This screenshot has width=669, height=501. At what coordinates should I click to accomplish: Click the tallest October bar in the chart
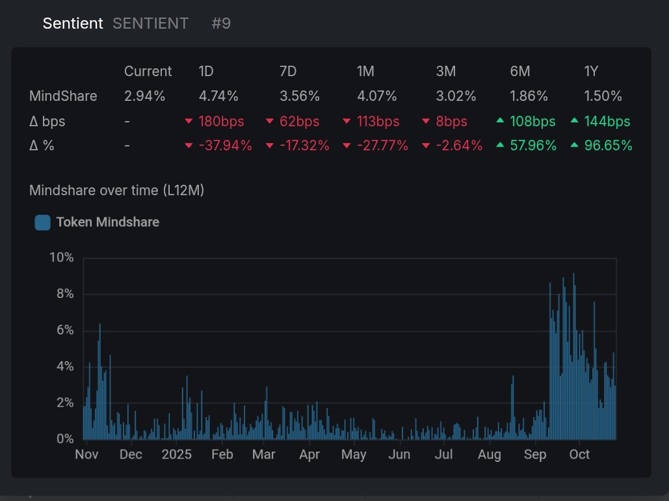click(574, 325)
